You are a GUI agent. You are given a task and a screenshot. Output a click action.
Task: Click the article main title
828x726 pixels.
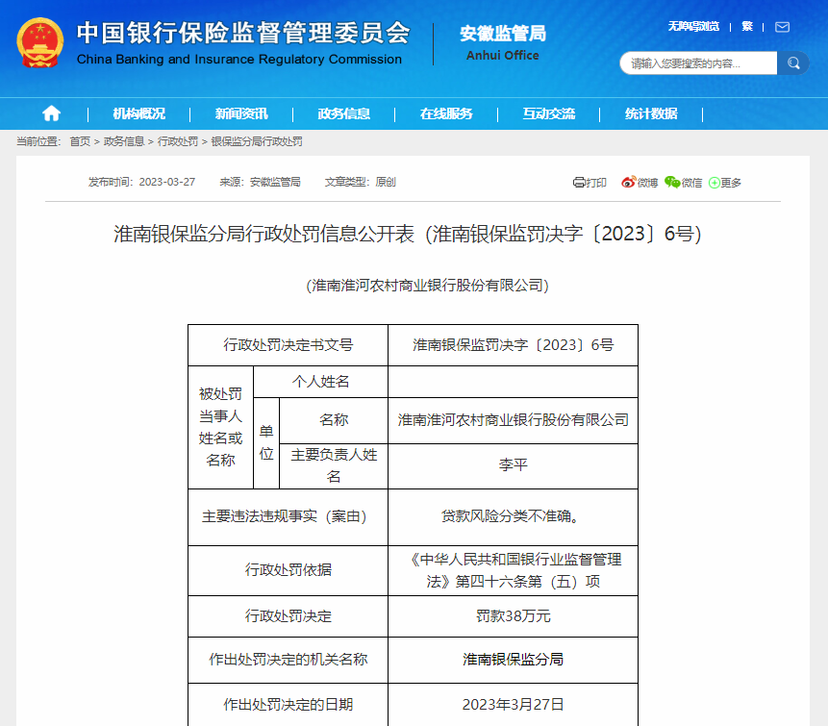(x=407, y=234)
